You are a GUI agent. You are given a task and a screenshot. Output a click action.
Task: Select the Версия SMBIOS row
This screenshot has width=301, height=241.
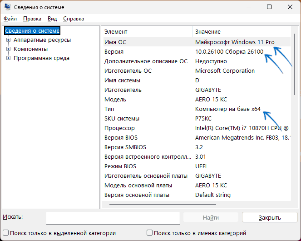click(197, 147)
